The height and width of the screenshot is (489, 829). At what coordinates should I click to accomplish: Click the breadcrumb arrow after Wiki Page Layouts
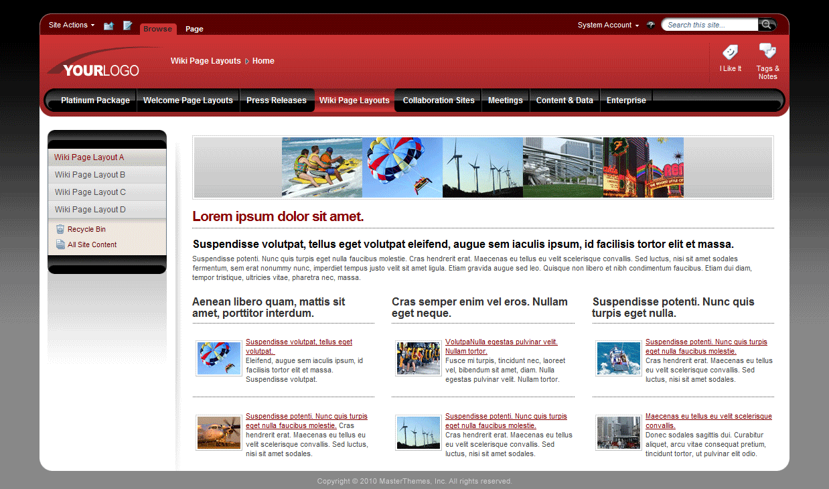click(246, 61)
